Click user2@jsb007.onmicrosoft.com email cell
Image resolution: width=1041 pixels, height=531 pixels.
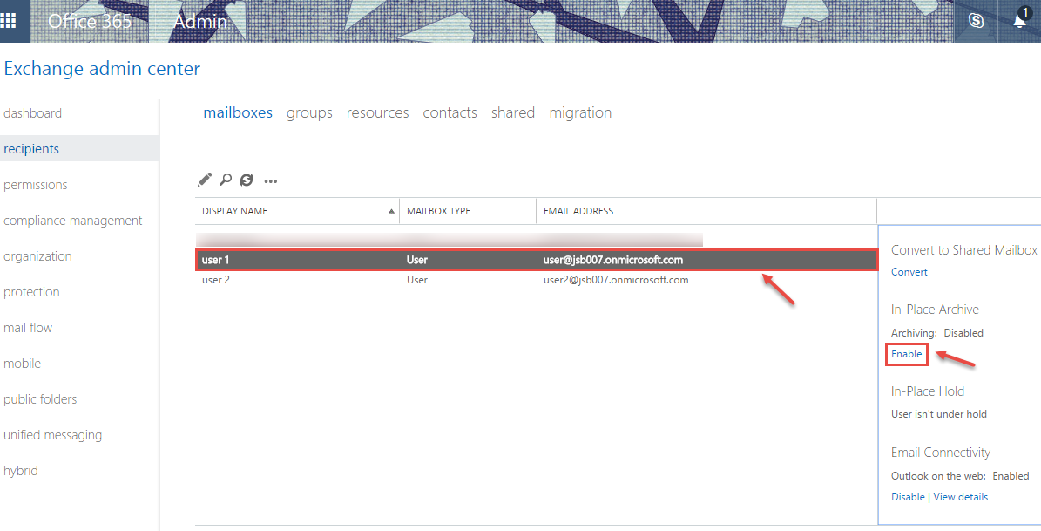[x=615, y=280]
